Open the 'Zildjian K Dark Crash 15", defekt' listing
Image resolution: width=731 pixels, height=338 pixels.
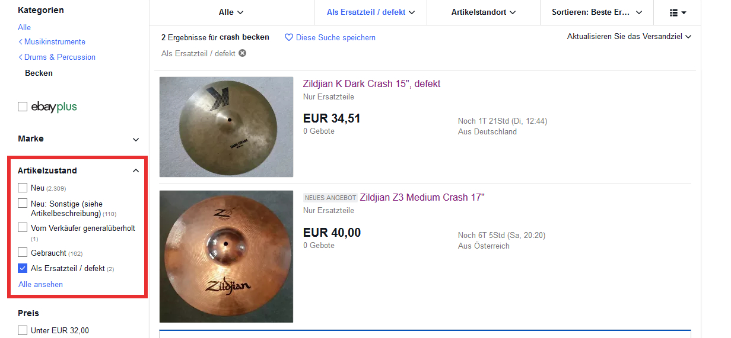click(x=371, y=84)
